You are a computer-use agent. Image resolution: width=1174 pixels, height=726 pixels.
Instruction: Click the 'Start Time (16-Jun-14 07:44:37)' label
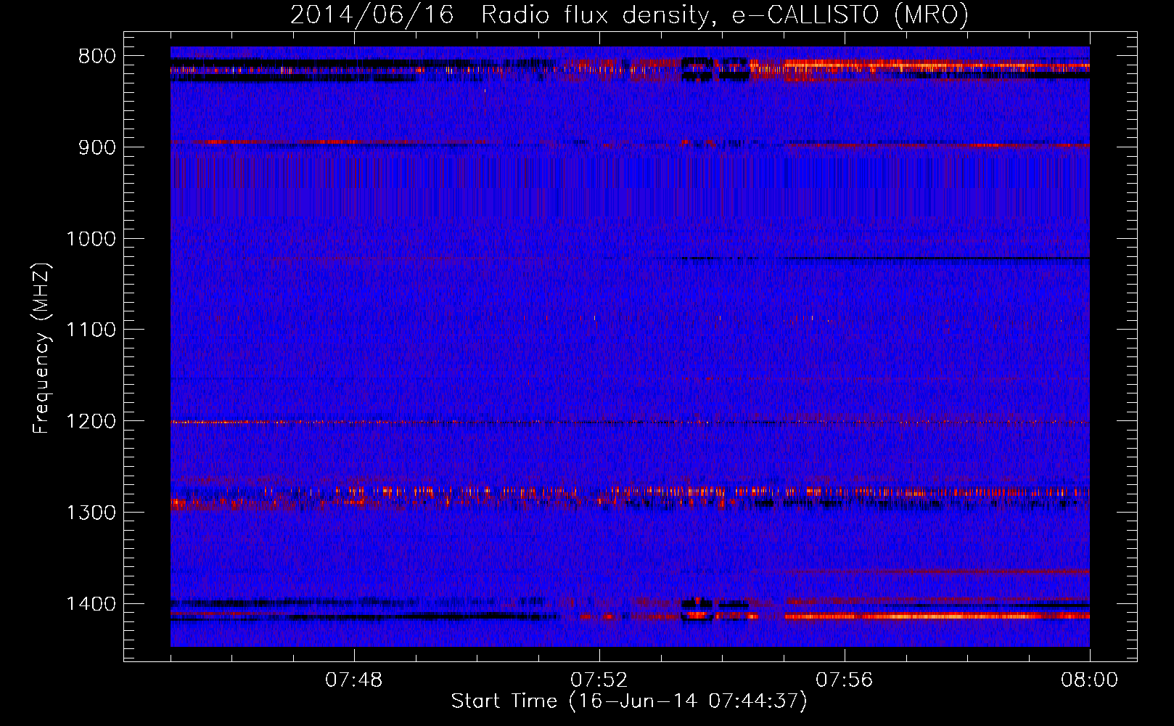629,701
